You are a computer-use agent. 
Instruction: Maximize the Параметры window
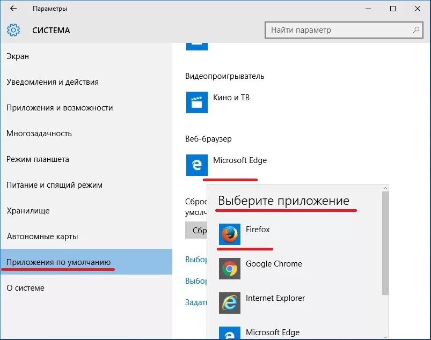tap(393, 9)
